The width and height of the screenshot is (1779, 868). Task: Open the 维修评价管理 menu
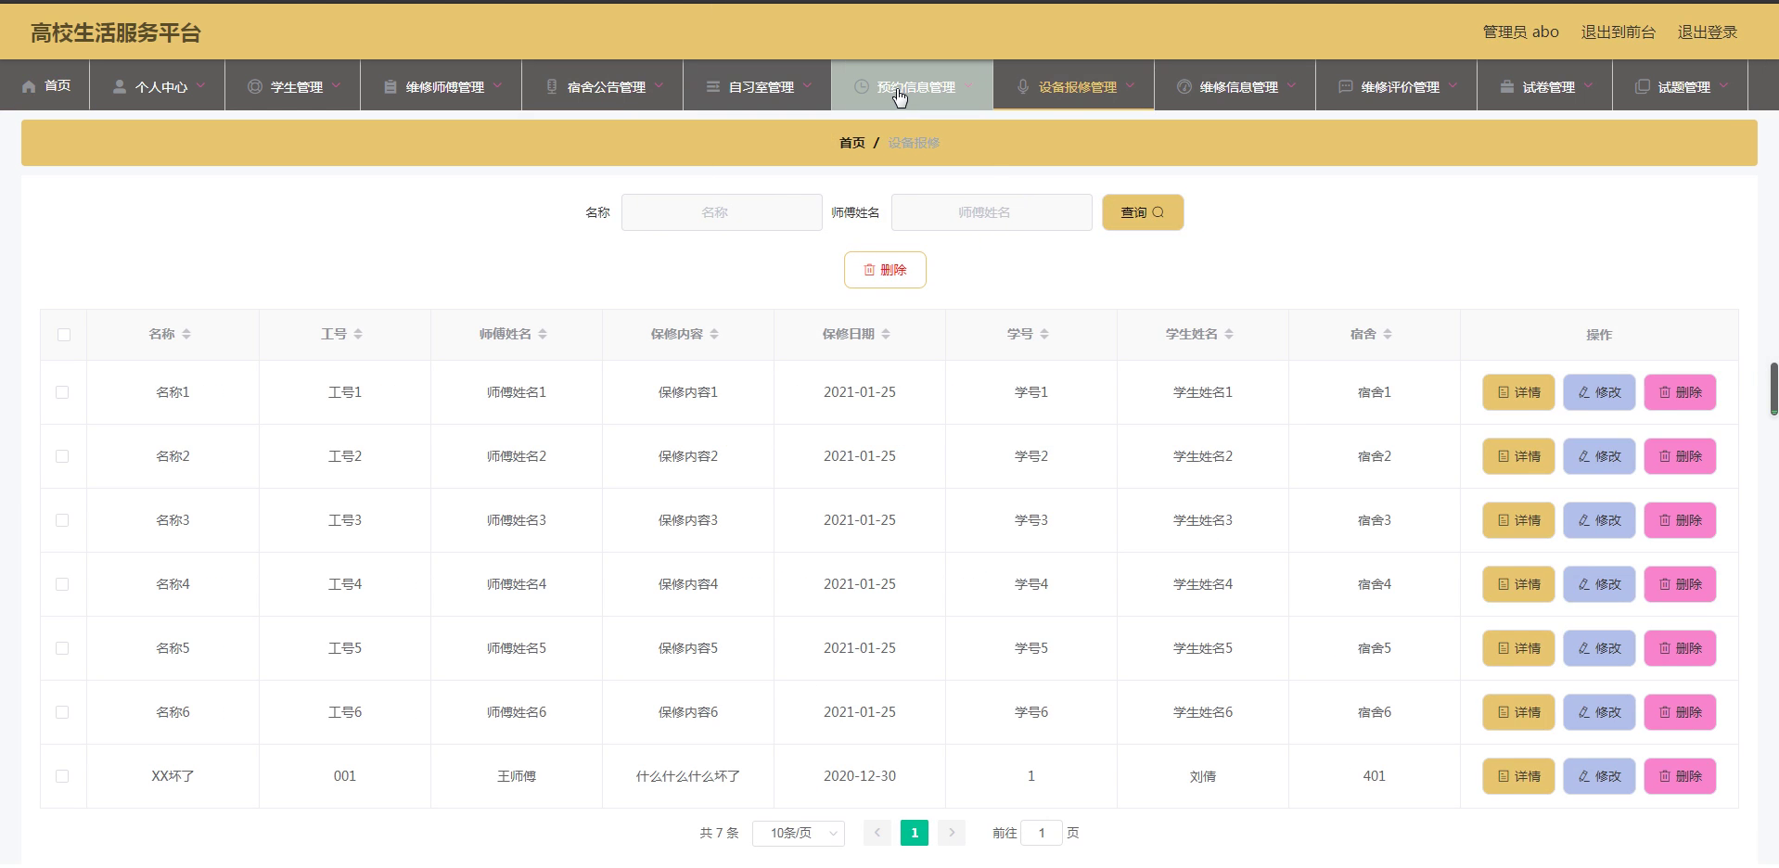(x=1396, y=85)
